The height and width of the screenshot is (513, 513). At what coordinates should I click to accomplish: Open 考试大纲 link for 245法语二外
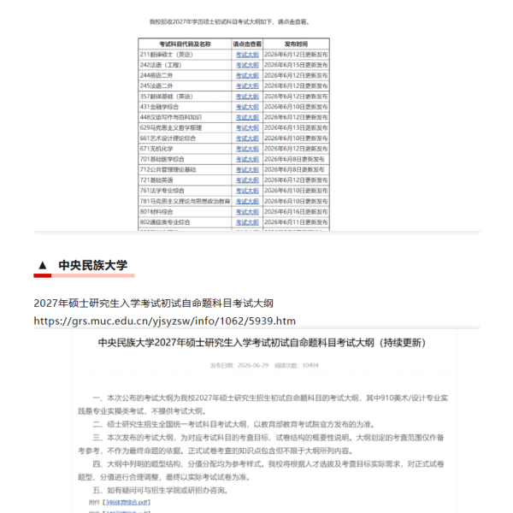(x=247, y=86)
